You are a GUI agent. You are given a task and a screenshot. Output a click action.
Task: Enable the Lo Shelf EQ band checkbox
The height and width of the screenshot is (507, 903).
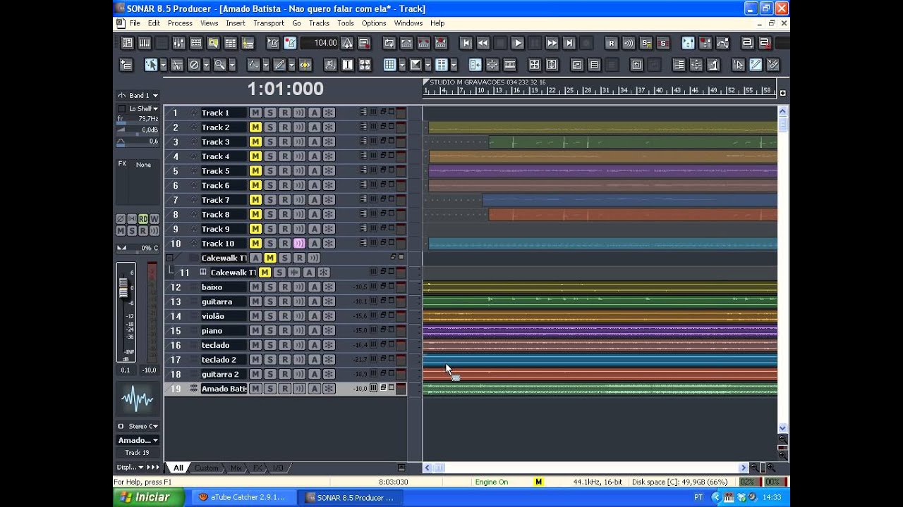pos(121,108)
